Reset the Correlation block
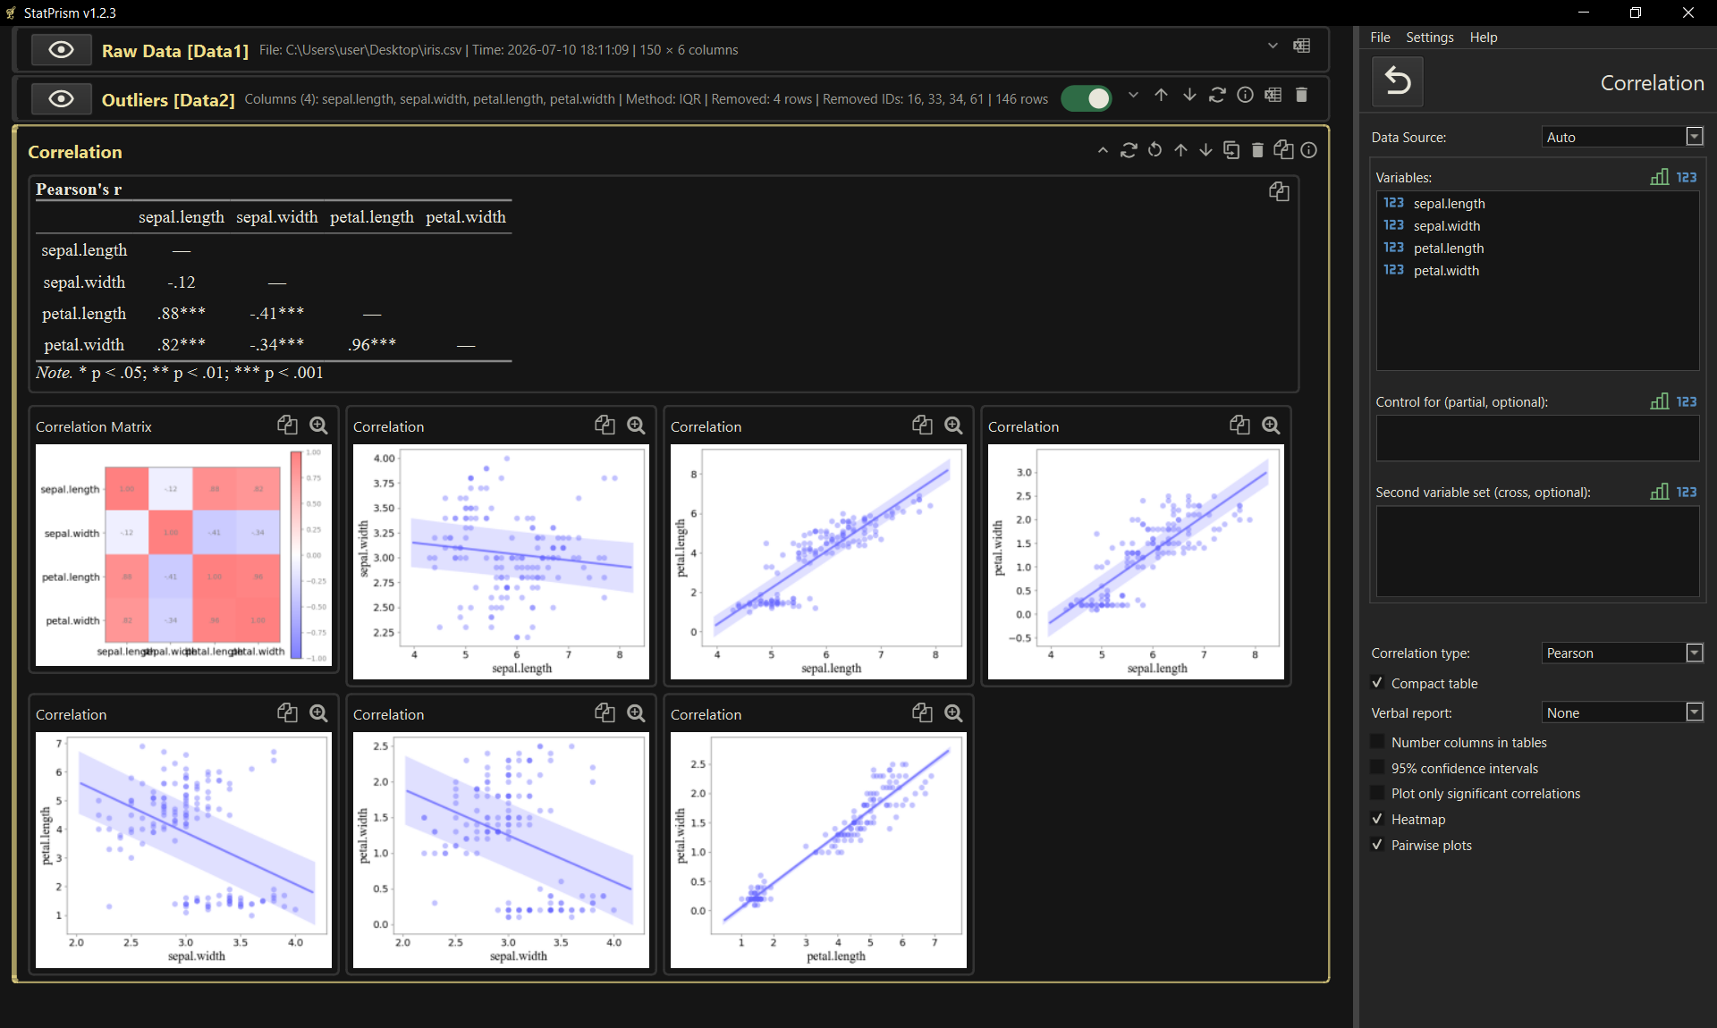 click(1155, 150)
